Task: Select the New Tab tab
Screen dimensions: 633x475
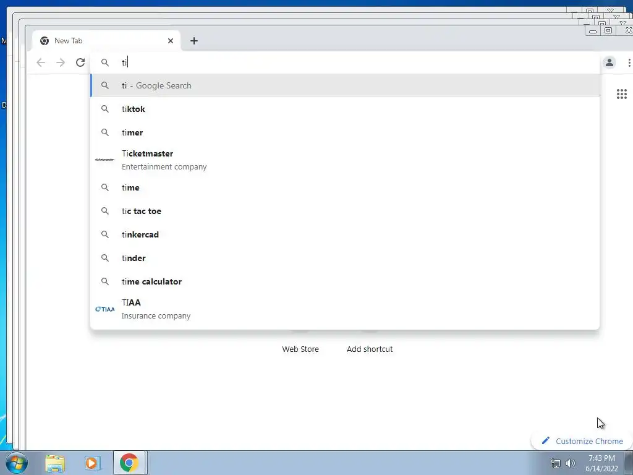Action: click(106, 41)
